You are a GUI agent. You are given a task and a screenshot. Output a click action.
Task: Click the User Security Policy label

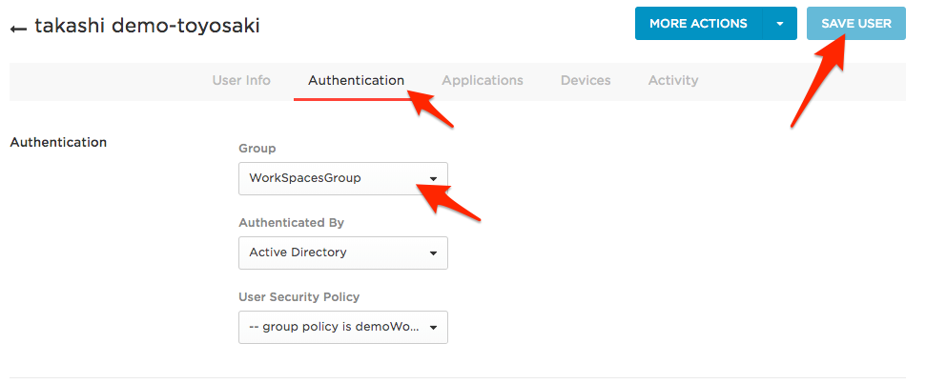tap(298, 297)
